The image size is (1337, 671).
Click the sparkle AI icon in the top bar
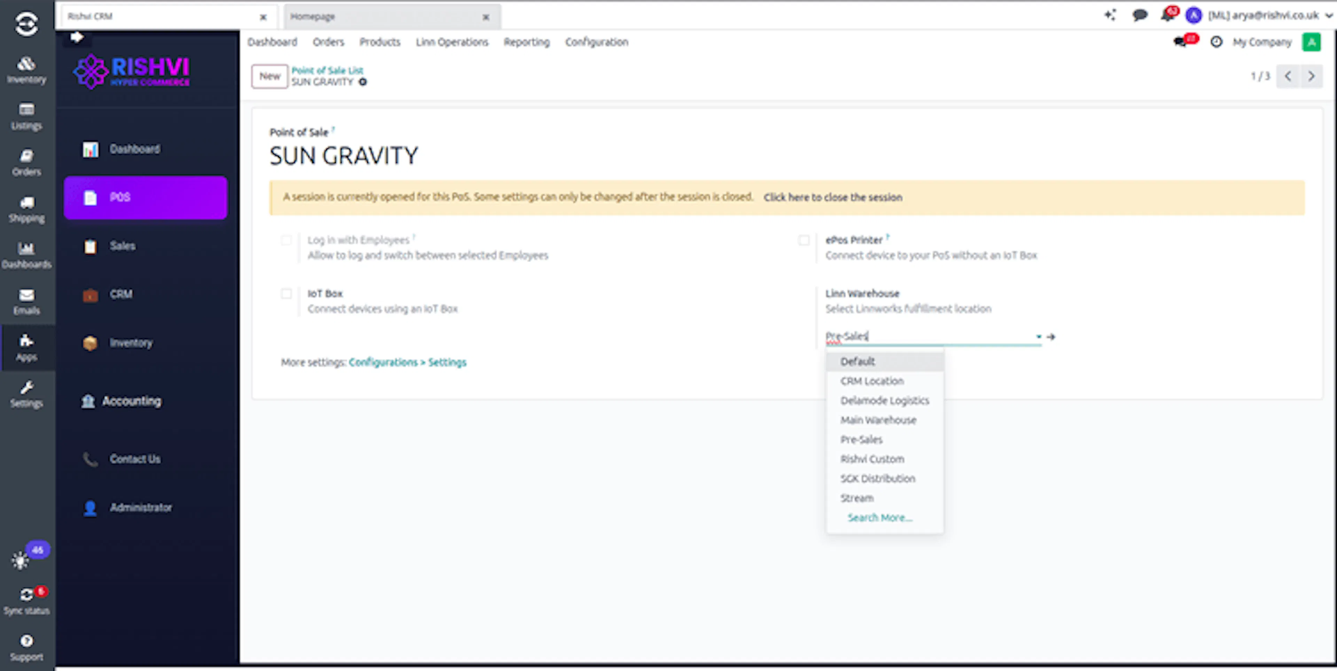coord(1110,15)
